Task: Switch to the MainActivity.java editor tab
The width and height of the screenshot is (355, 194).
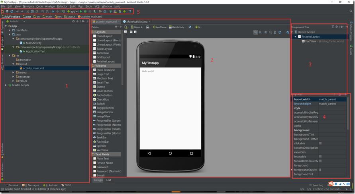Action: tap(137, 21)
